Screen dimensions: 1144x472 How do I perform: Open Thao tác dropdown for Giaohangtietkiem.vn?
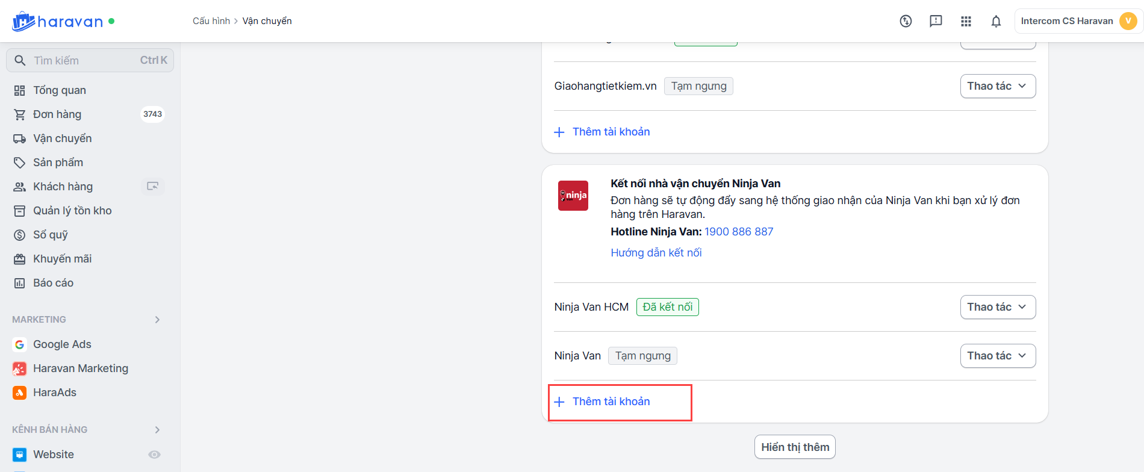[998, 86]
